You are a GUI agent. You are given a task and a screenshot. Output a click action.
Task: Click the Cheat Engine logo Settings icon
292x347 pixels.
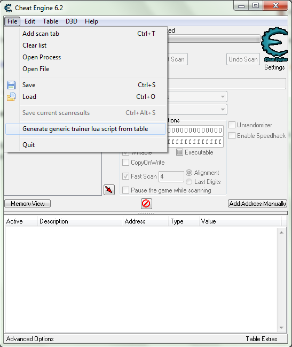(274, 44)
